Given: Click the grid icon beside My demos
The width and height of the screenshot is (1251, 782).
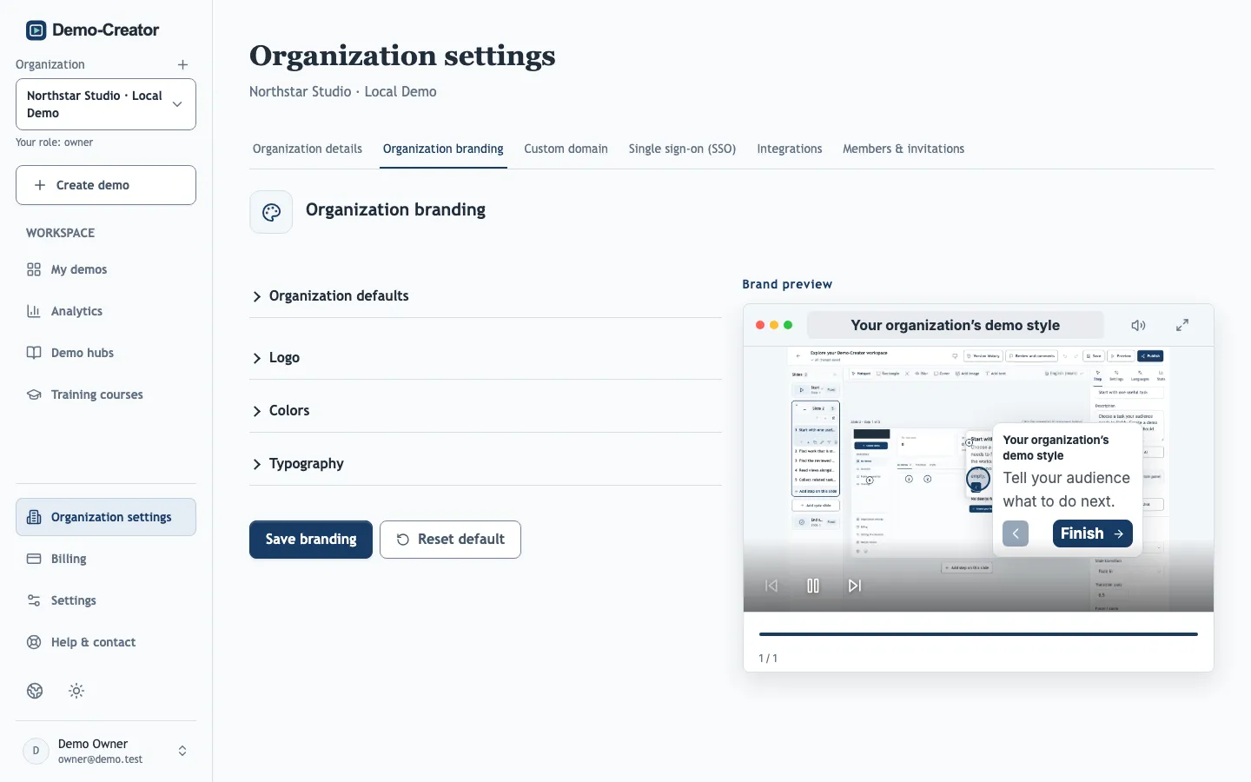Looking at the screenshot, I should pyautogui.click(x=34, y=269).
